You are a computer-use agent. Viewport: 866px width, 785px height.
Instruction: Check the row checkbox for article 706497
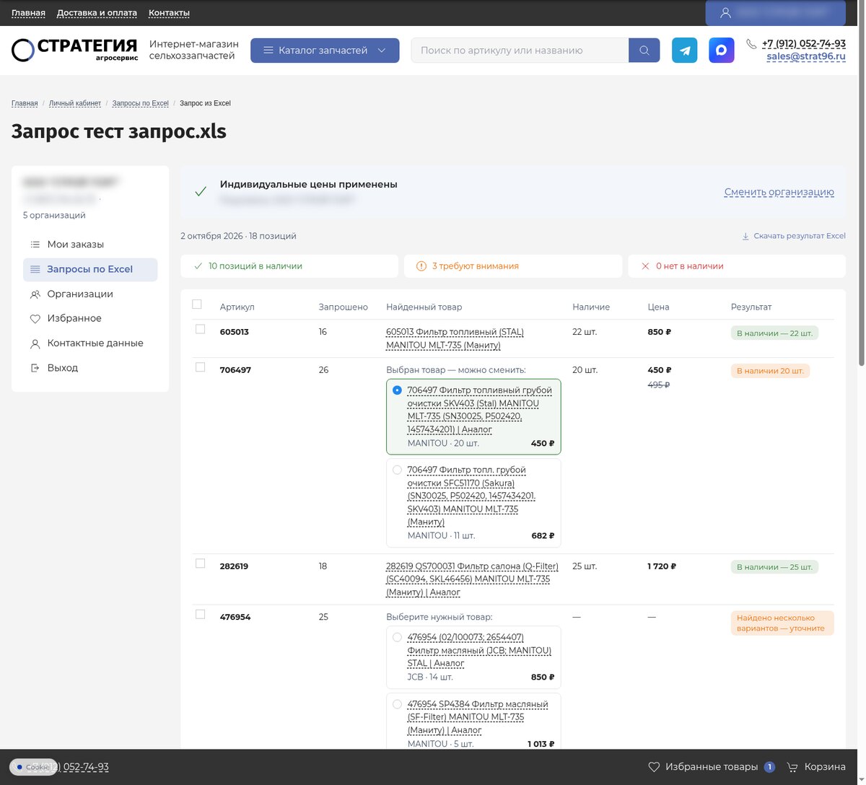coord(201,367)
